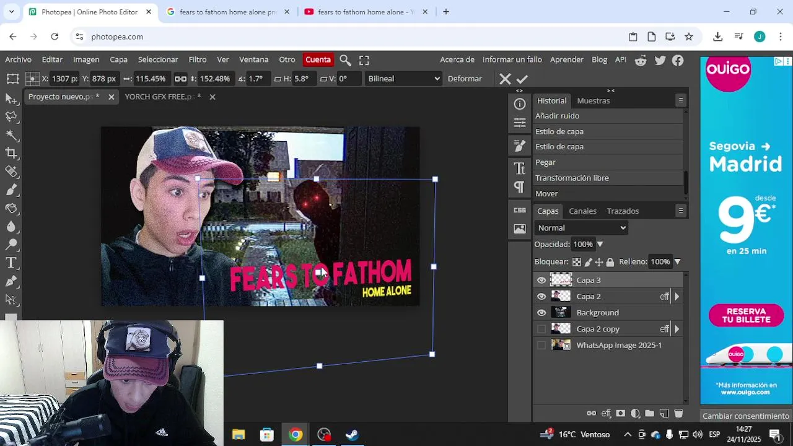Screen dimensions: 793x446
Task: Create new adjustment layer
Action: tap(635, 413)
